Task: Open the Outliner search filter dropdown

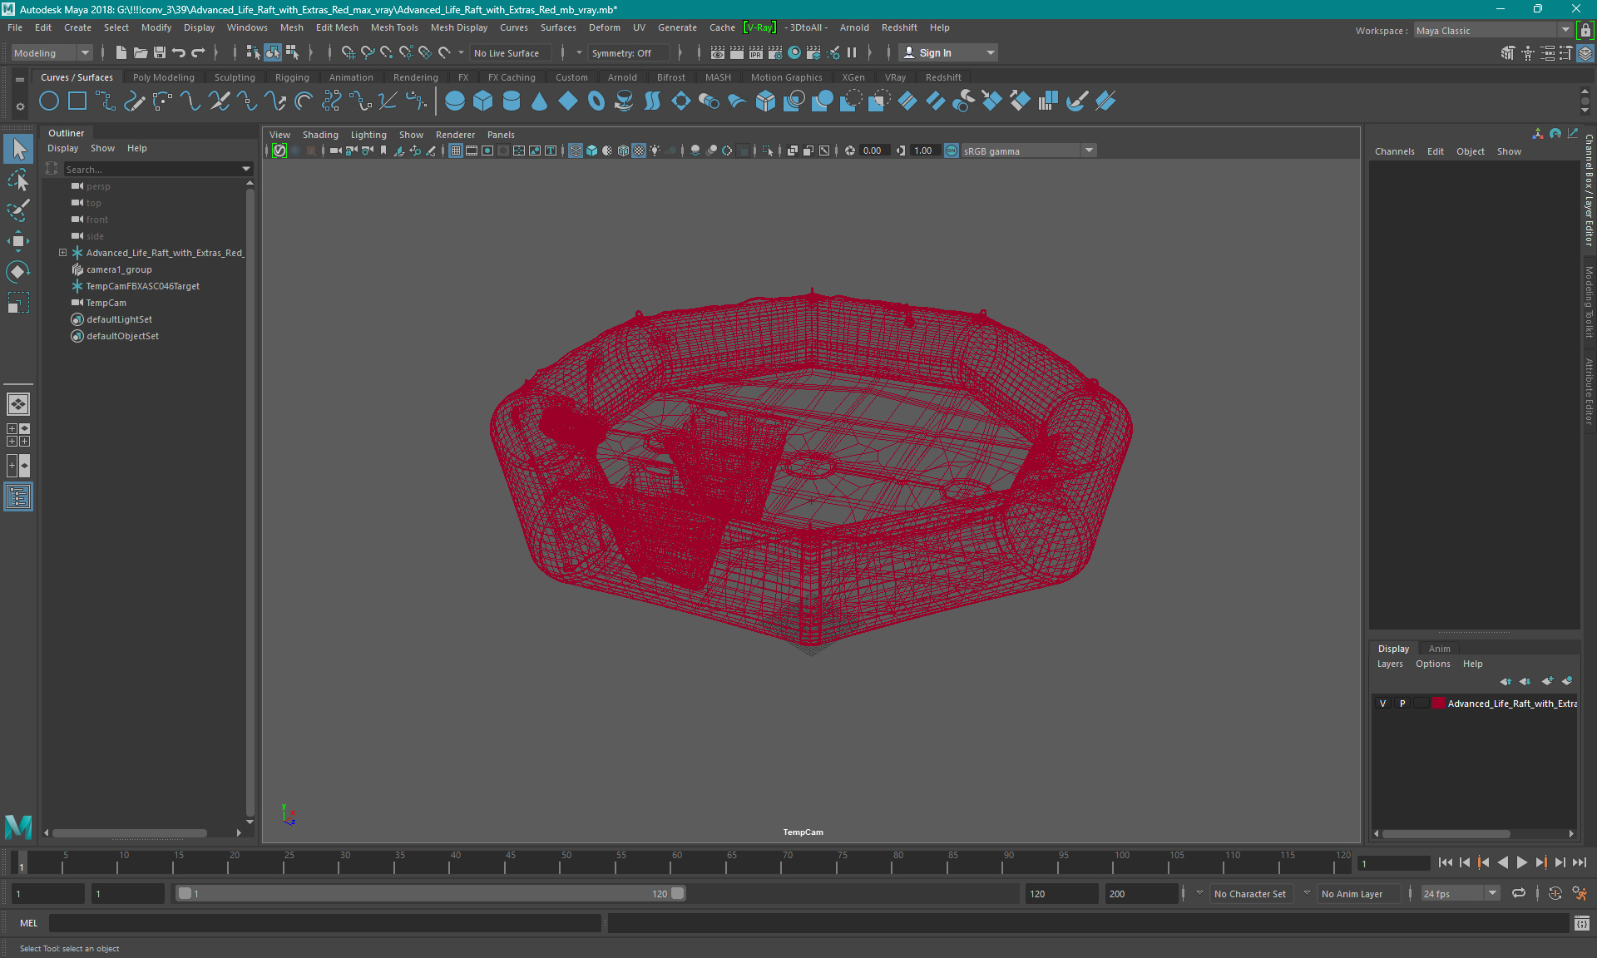Action: point(246,169)
